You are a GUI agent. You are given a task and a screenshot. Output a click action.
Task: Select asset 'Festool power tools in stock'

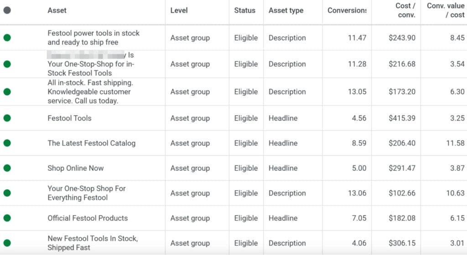click(93, 37)
